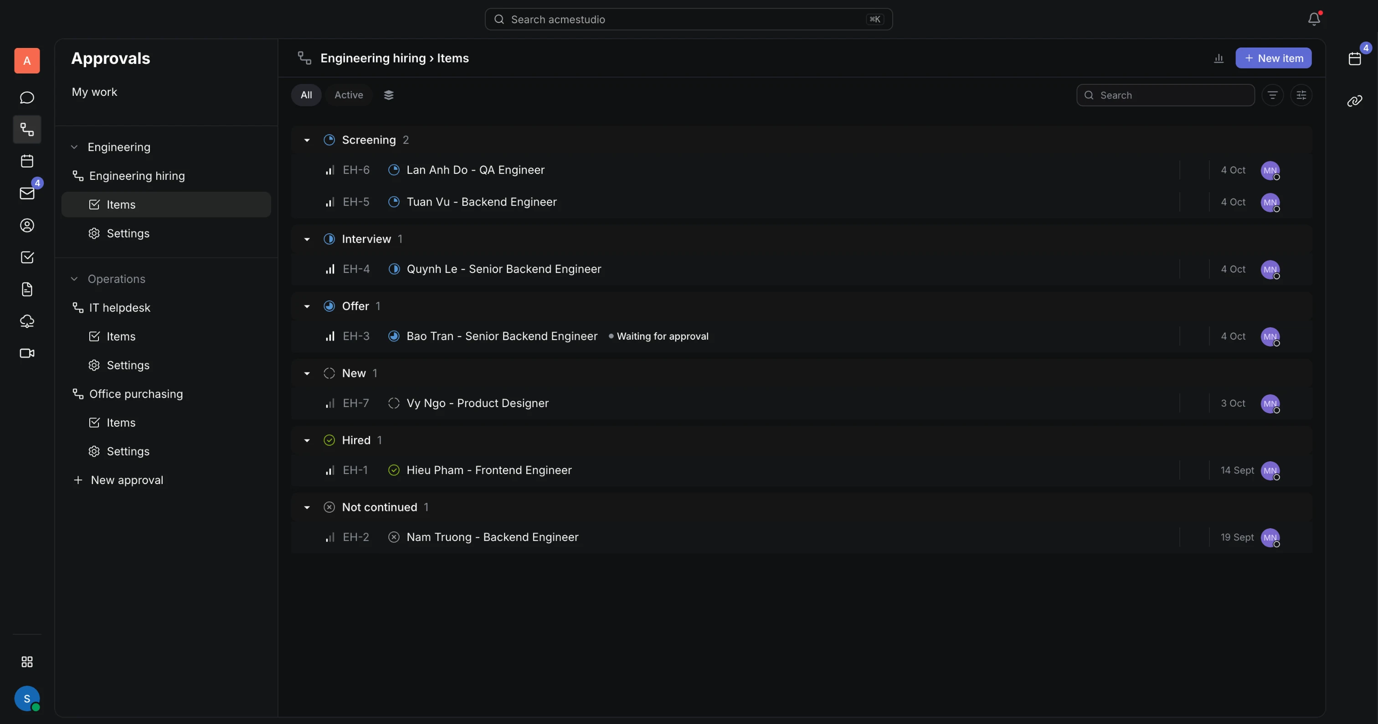
Task: Open the tasks checkbox icon in sidebar
Action: point(27,258)
